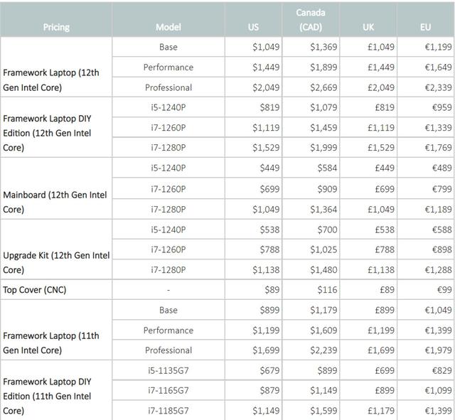455x420 pixels.
Task: Click the i5-1135G7 model cell
Action: [x=168, y=370]
